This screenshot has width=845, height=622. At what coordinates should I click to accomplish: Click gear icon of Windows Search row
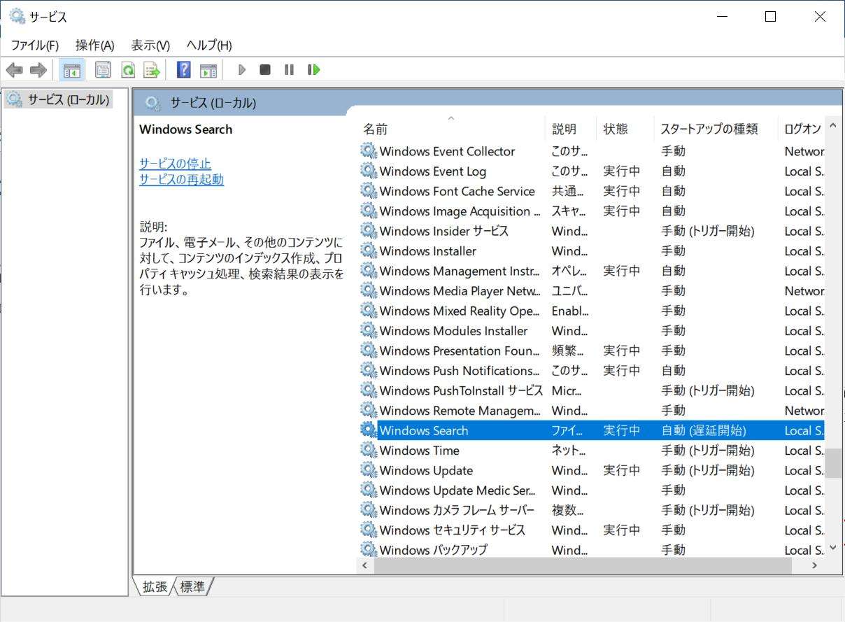tap(368, 430)
